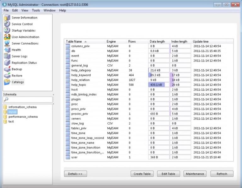242x188 pixels.
Task: Sort by Engine column header
Action: click(116, 41)
